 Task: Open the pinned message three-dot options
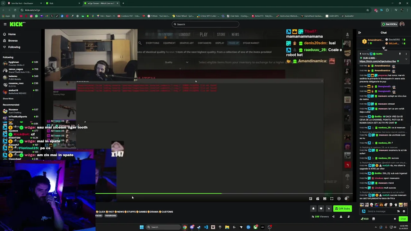pos(406,54)
